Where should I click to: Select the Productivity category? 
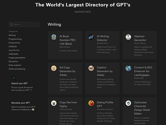14,43
